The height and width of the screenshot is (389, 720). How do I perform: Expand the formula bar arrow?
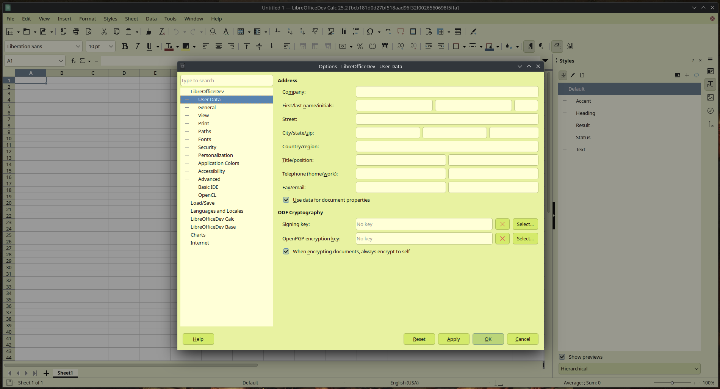[x=545, y=61]
